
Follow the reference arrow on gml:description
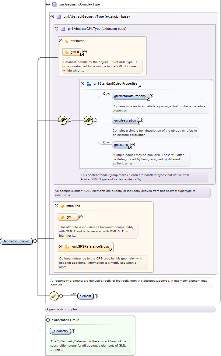click(138, 123)
